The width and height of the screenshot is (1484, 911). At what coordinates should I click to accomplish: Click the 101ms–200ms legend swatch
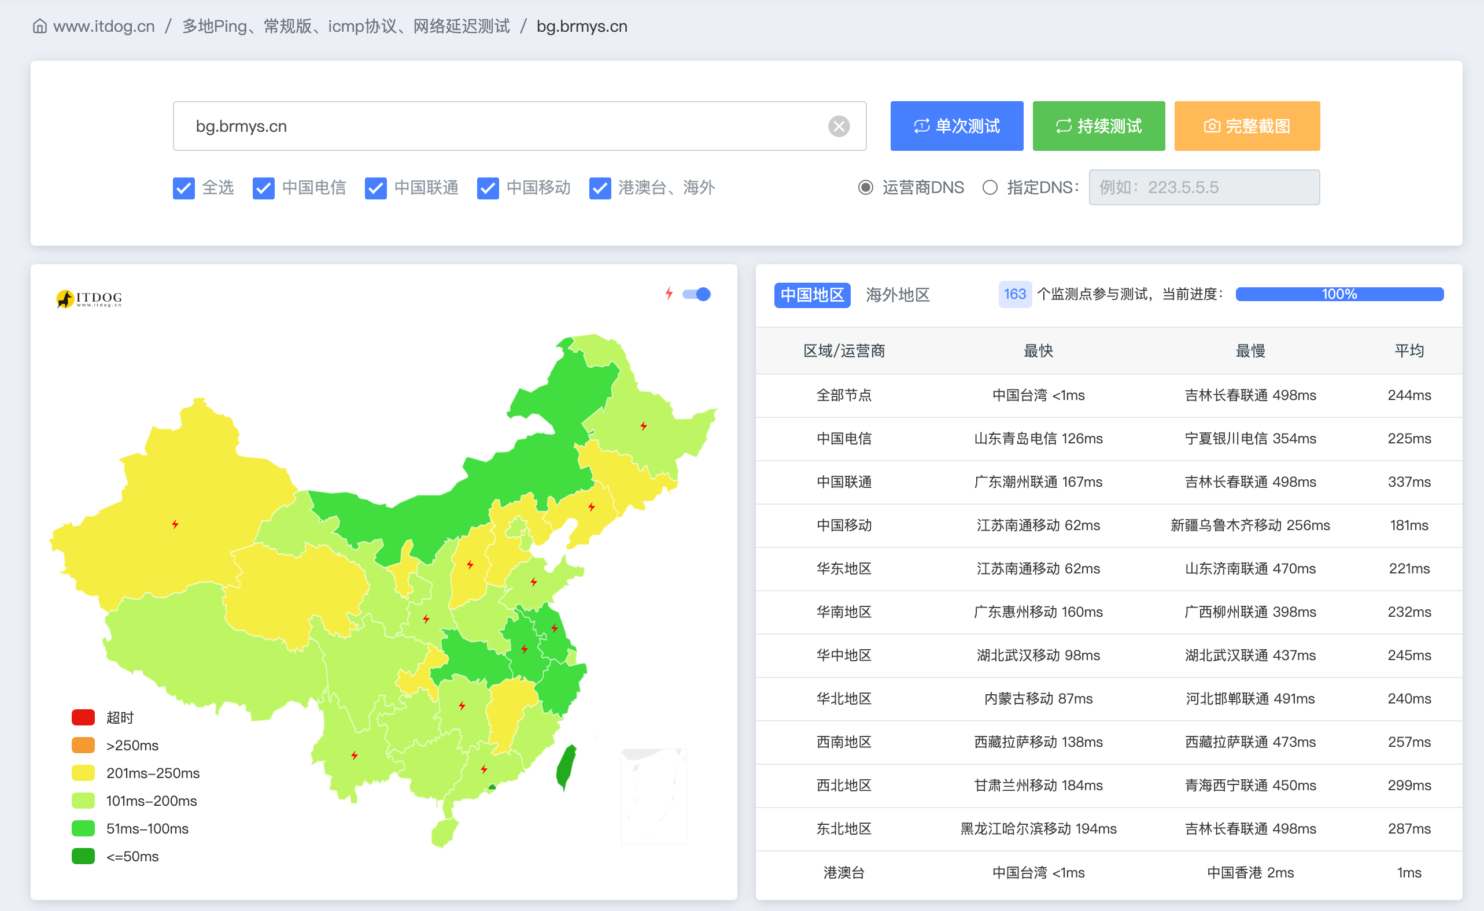[83, 801]
